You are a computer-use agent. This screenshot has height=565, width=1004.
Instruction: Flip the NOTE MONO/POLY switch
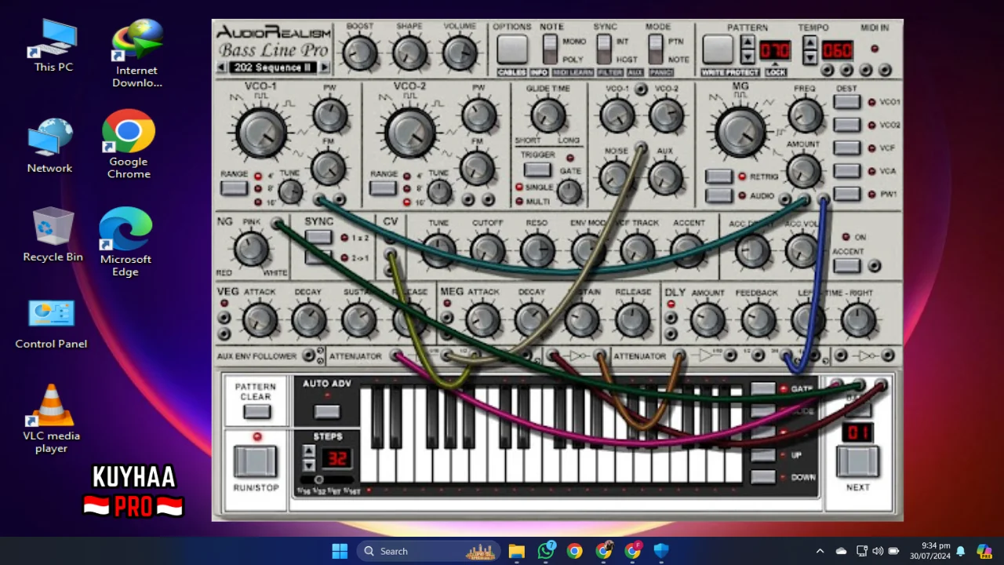click(550, 49)
